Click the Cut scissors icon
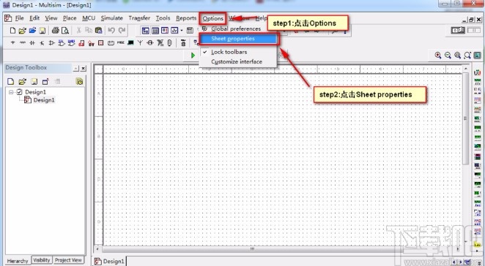The width and height of the screenshot is (485, 266). [x=79, y=30]
